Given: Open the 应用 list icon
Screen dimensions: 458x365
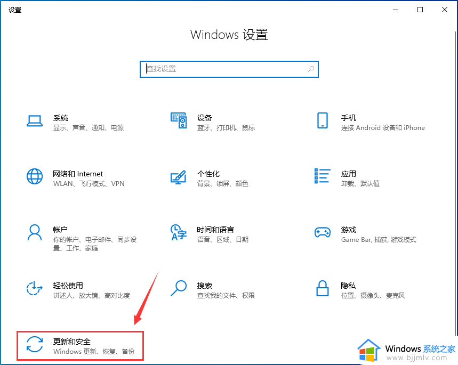Looking at the screenshot, I should point(323,176).
